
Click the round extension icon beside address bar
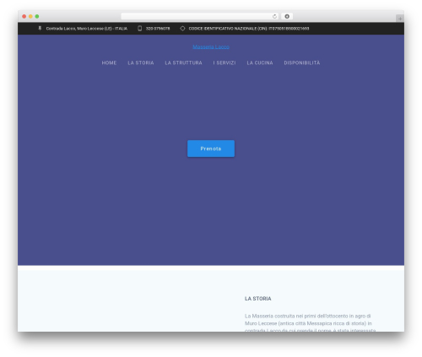(287, 16)
